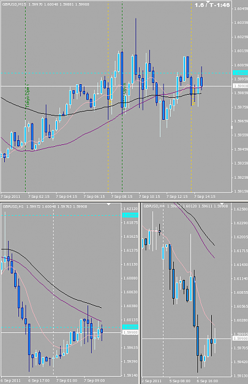Click the 1.60630 price level on H1 axis

(x=130, y=292)
